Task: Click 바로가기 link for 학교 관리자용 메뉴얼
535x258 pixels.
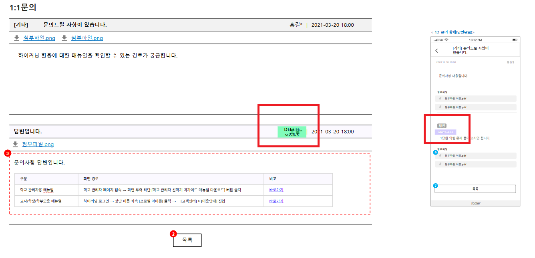Action: tap(276, 190)
